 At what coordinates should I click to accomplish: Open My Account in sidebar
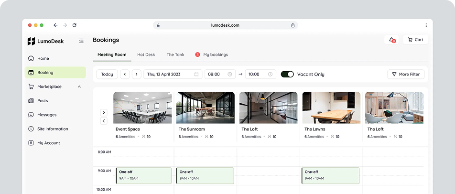click(48, 143)
